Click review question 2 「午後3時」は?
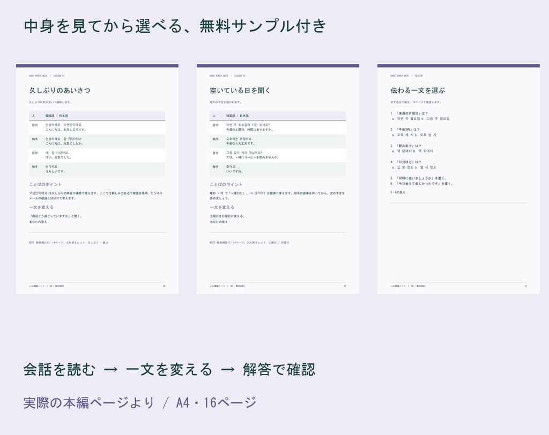This screenshot has width=549, height=435. coord(405,130)
